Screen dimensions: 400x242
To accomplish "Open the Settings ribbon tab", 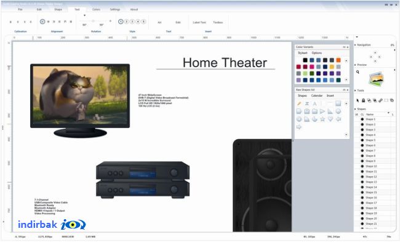I will click(115, 9).
